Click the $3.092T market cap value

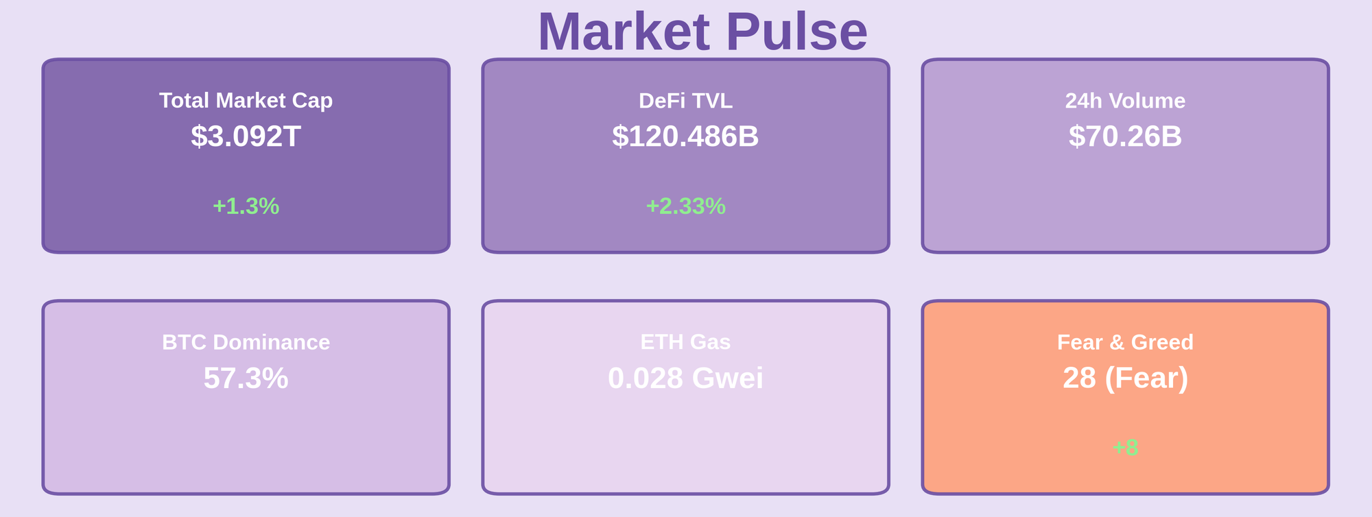(x=246, y=136)
